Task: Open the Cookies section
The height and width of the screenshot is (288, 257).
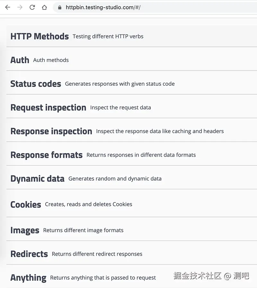Action: point(26,205)
